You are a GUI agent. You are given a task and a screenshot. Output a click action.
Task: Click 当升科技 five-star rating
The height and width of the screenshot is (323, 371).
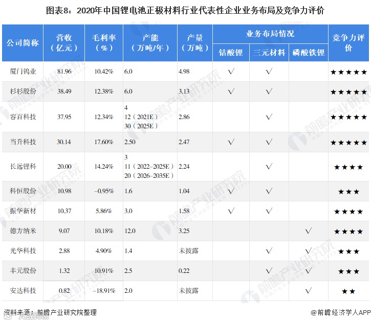(x=348, y=143)
